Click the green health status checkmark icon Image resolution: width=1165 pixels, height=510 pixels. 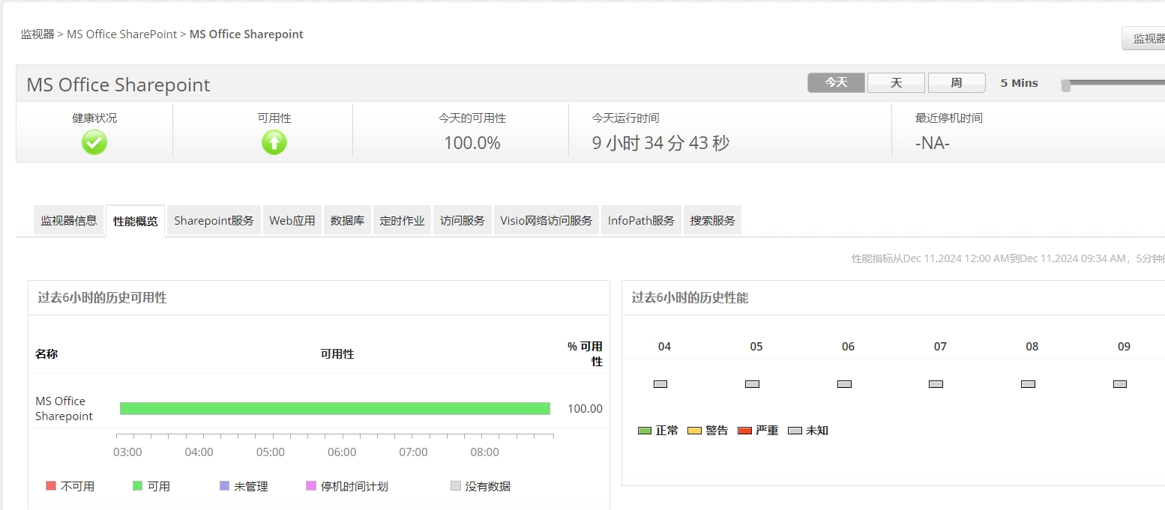tap(94, 142)
